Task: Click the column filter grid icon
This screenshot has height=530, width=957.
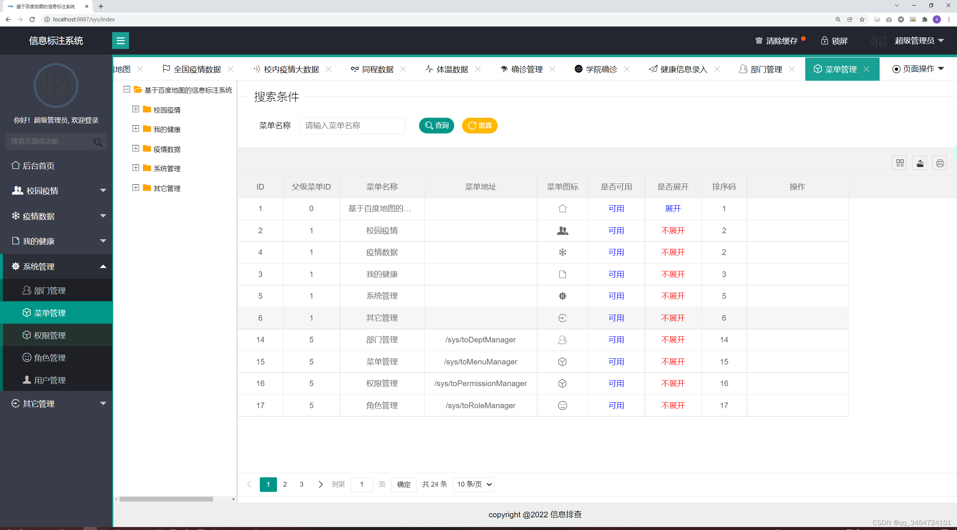Action: coord(899,163)
